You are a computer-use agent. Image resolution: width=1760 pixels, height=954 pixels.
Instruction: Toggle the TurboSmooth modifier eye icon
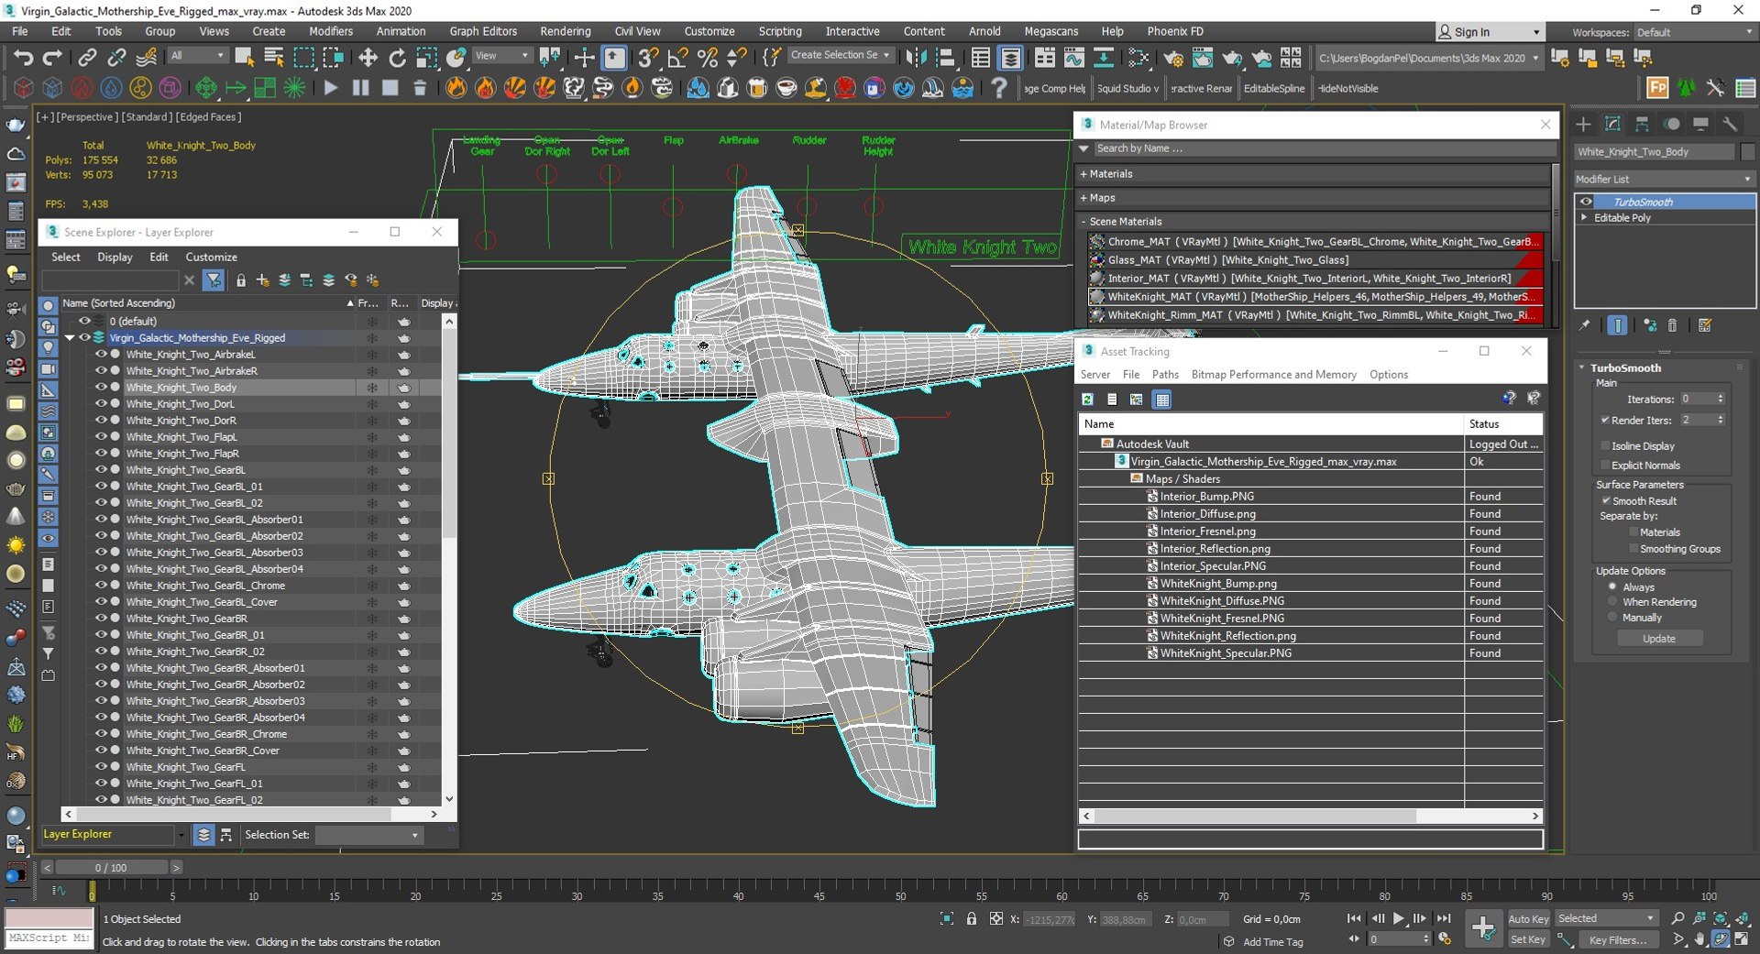[1586, 202]
